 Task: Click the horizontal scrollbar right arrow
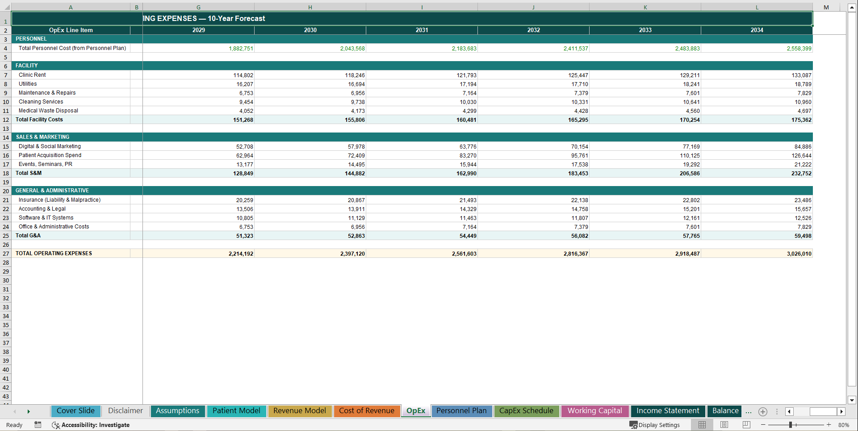[x=841, y=412]
